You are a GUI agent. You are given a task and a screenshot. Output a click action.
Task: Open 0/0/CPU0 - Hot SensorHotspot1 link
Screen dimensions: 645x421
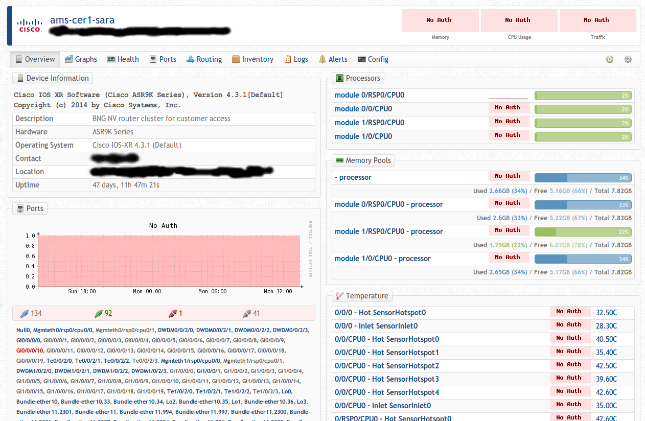387,353
